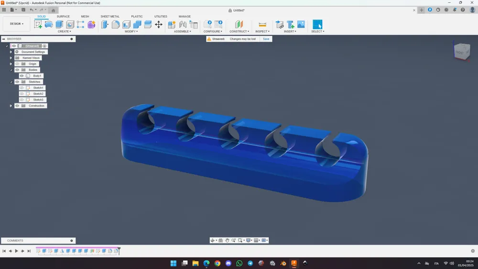Play the timeline

click(16, 251)
